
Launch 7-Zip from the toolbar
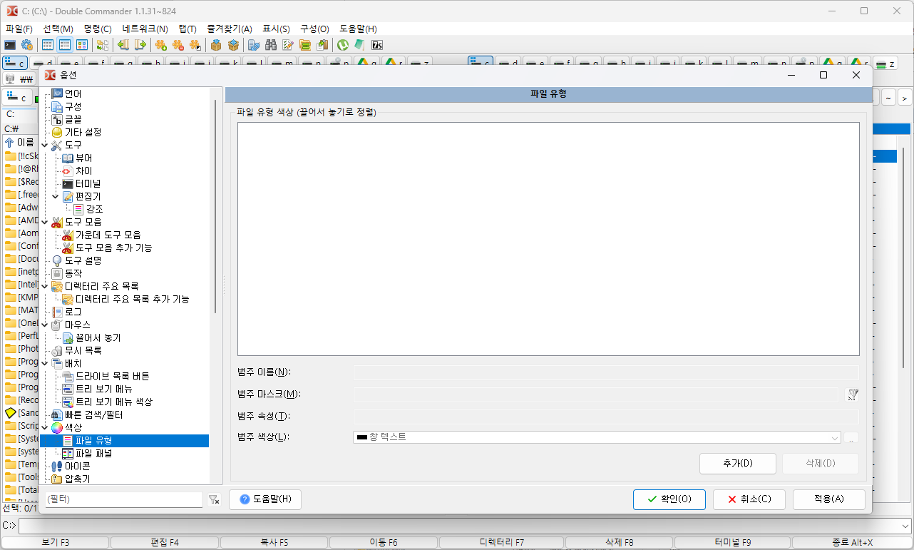tap(377, 45)
